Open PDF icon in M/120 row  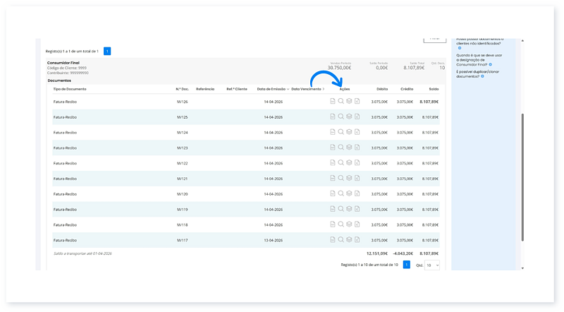333,193
